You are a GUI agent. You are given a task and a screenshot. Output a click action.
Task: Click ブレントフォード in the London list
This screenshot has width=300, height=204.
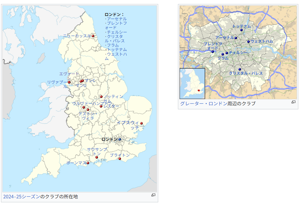coord(116,25)
